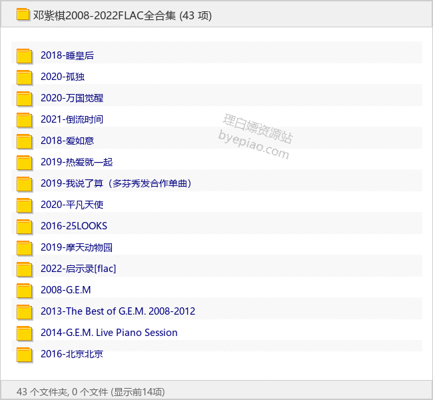Click the title 邓紫棋2008-2022FLAC全合集 (43 项)
The height and width of the screenshot is (400, 433).
tap(123, 15)
